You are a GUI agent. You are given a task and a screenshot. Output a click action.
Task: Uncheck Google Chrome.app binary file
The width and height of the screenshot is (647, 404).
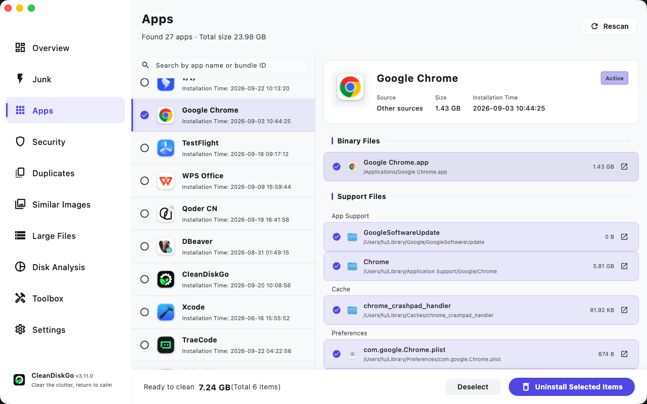pyautogui.click(x=337, y=167)
